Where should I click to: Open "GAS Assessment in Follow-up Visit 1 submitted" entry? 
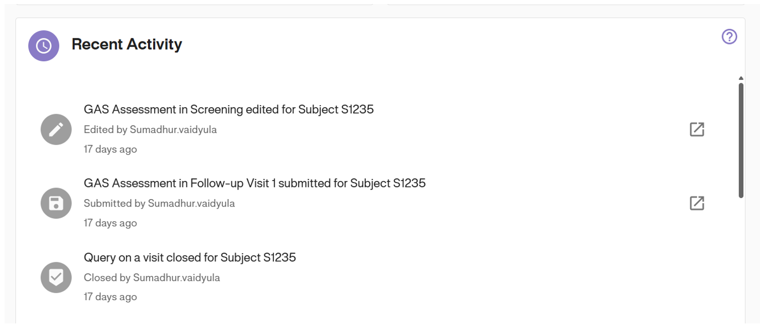[255, 183]
